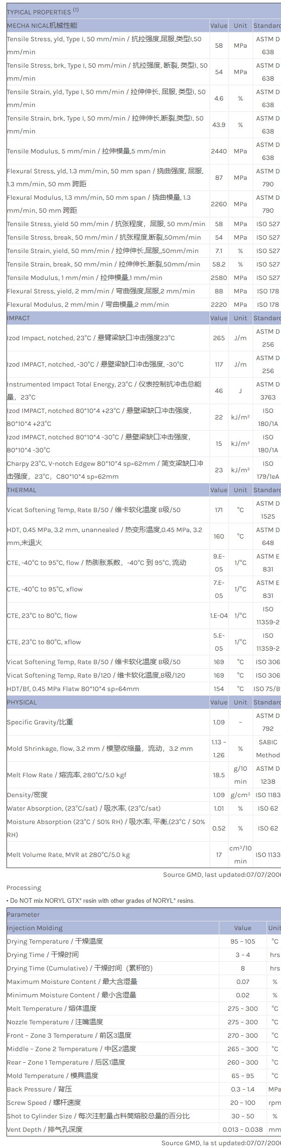Select the Drying Temperature row label
The height and width of the screenshot is (1148, 281).
click(55, 941)
